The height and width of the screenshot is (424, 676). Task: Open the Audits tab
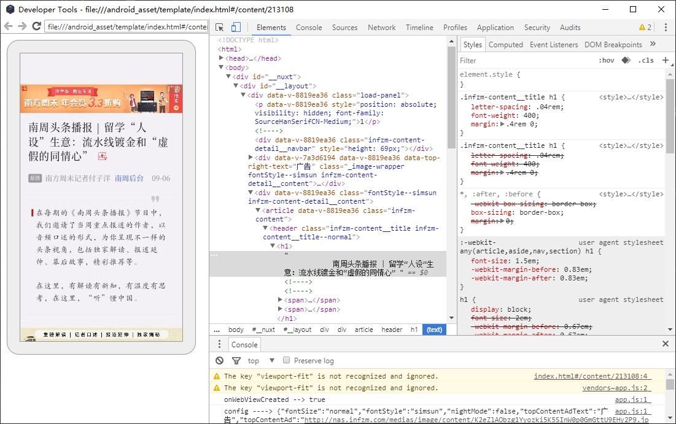coord(570,27)
